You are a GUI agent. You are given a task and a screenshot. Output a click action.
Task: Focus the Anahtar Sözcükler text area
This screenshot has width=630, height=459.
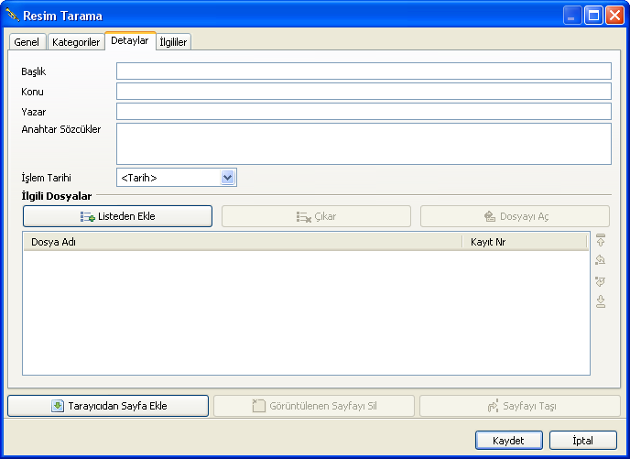[x=364, y=143]
